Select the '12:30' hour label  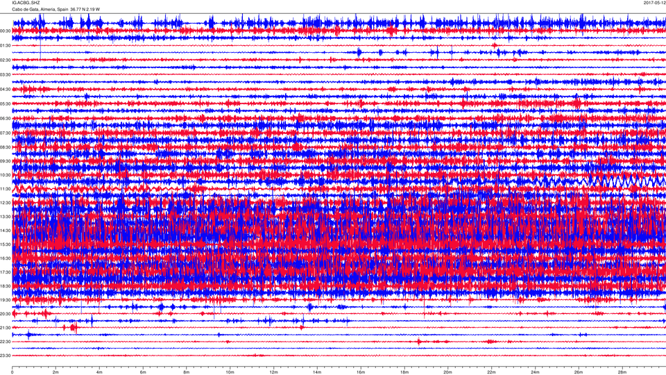click(6, 203)
